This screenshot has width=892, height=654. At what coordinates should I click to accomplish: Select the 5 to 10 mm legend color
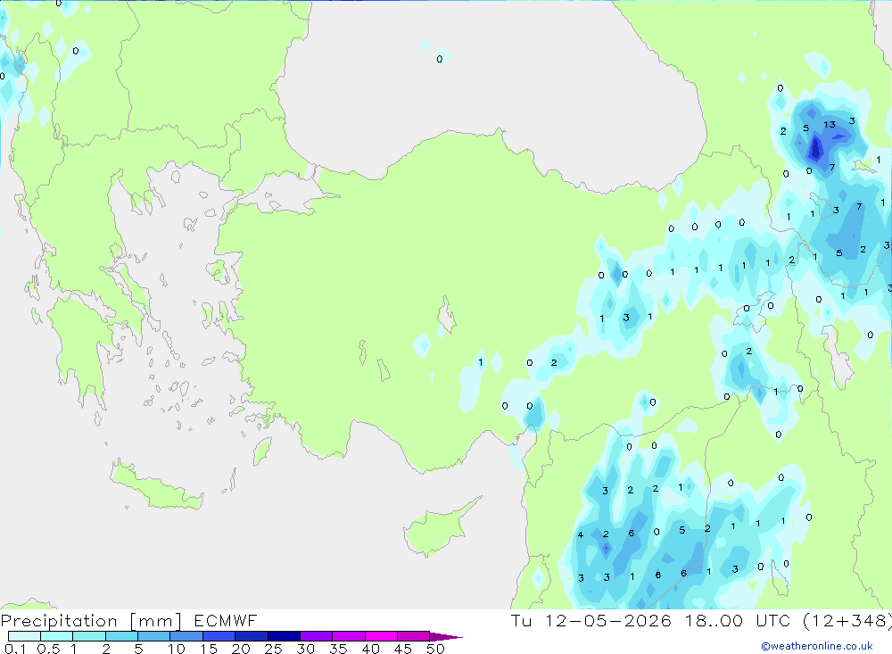[x=154, y=636]
